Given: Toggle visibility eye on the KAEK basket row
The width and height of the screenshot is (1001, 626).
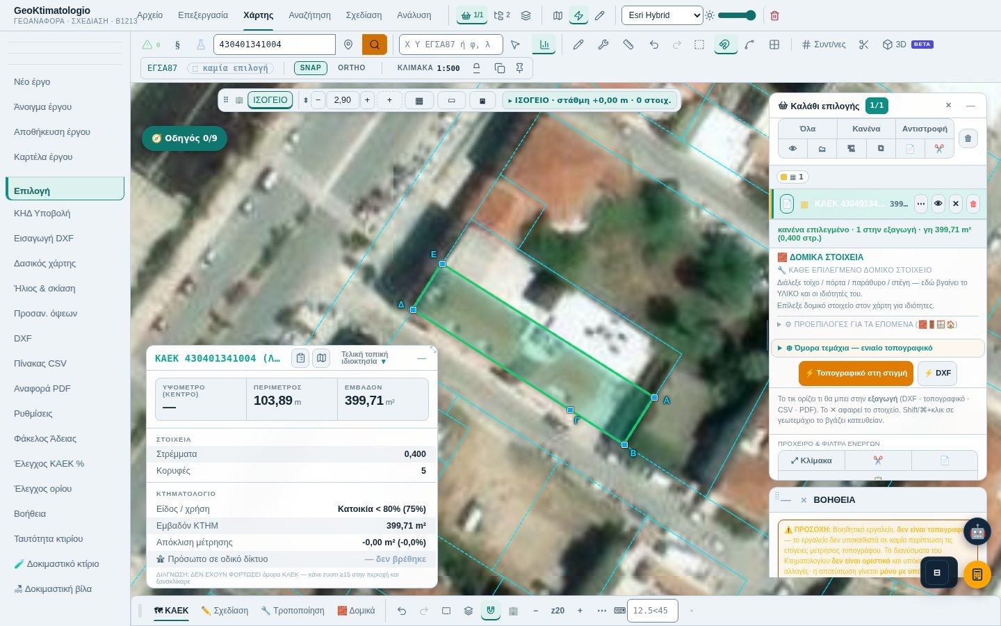Looking at the screenshot, I should coord(938,204).
